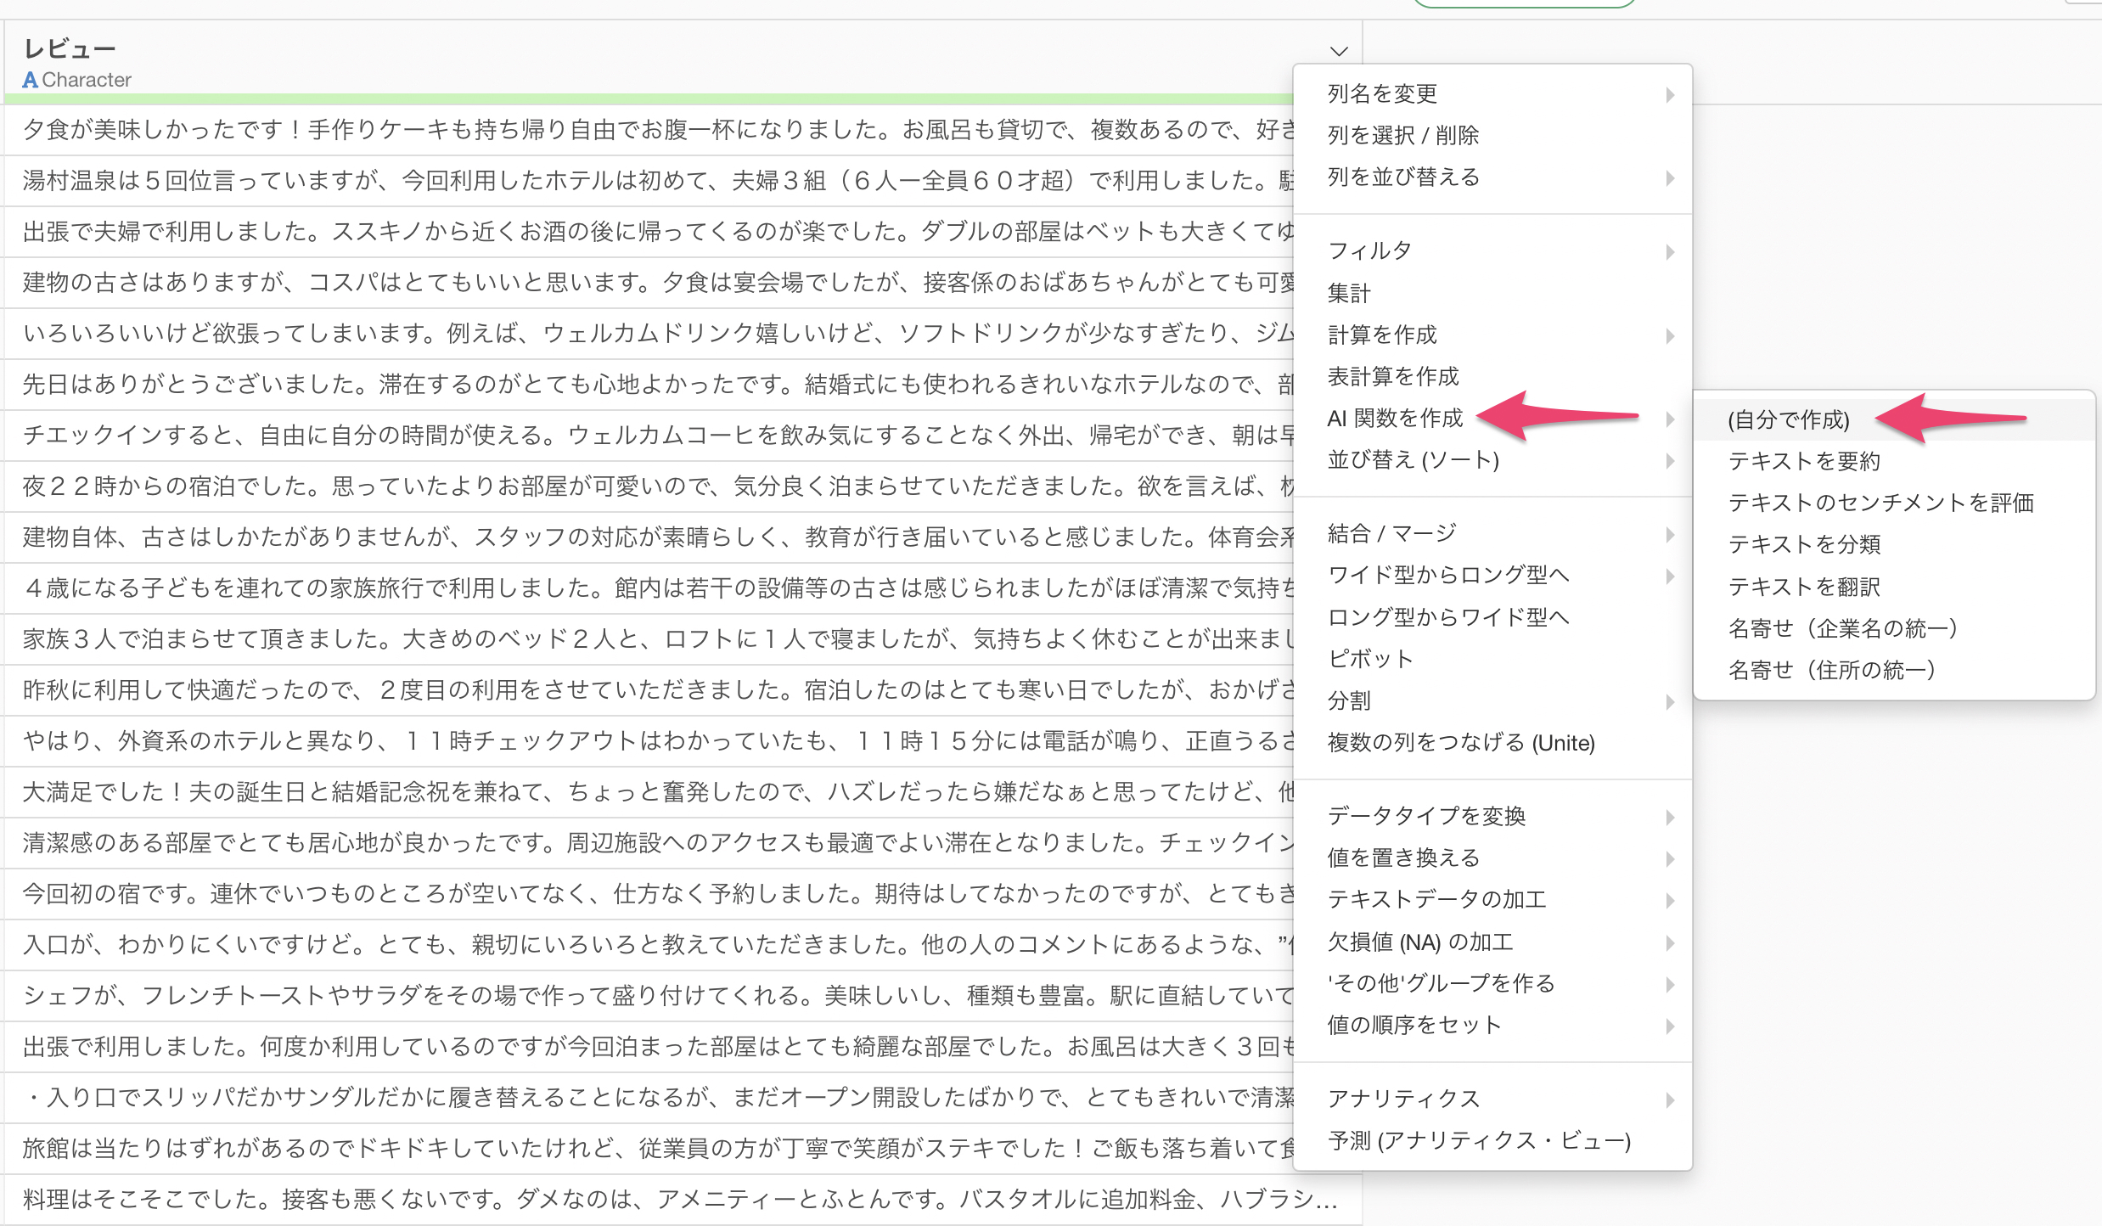Screen dimensions: 2102x1226
Task: Select テキストを要約 from the submenu
Action: click(x=1804, y=461)
